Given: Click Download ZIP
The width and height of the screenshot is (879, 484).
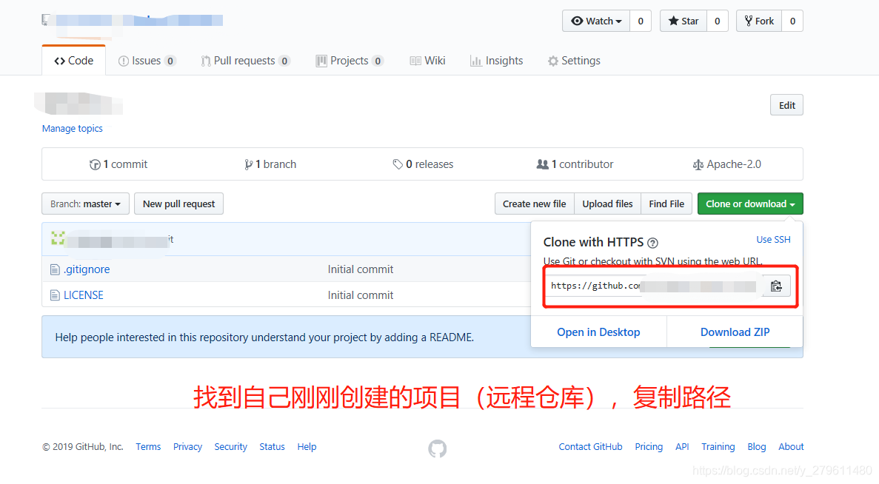Looking at the screenshot, I should (735, 332).
